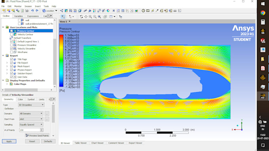Activate the Select mode arrow tool

click(x=63, y=17)
